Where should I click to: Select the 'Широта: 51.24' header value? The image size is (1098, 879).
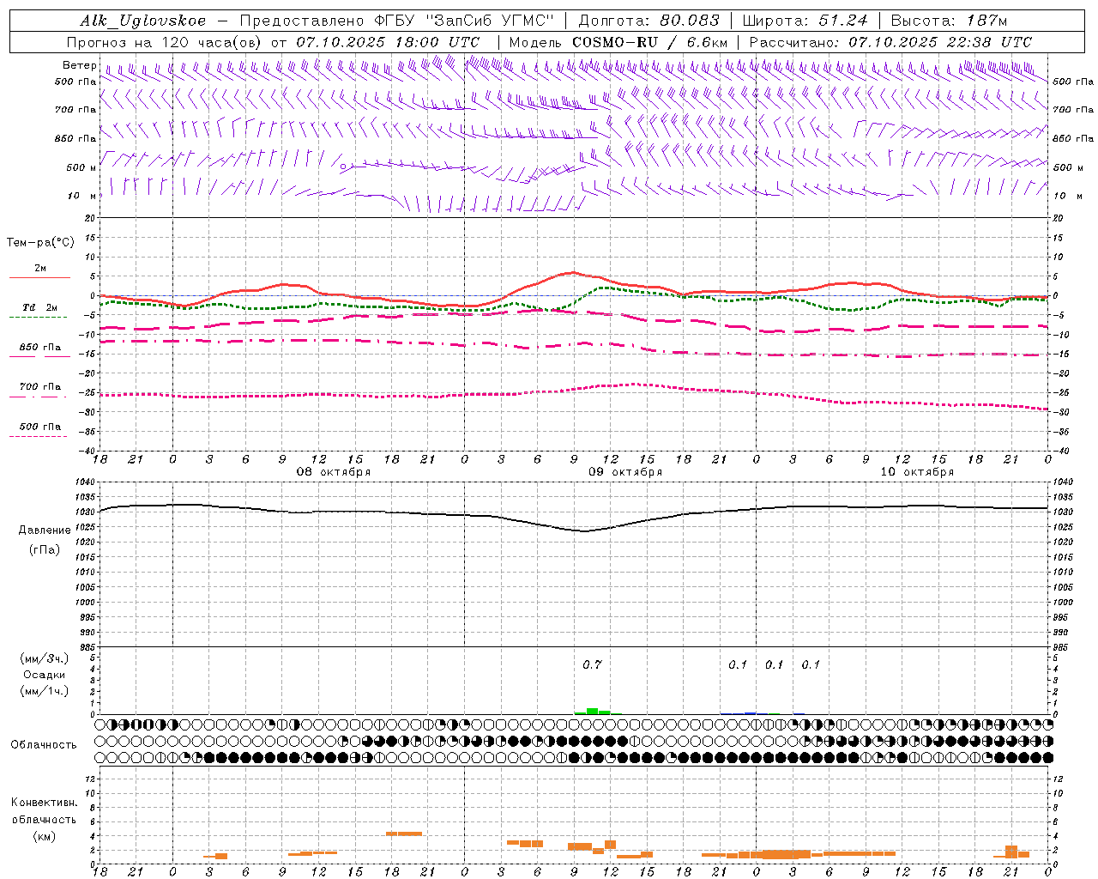(x=805, y=21)
